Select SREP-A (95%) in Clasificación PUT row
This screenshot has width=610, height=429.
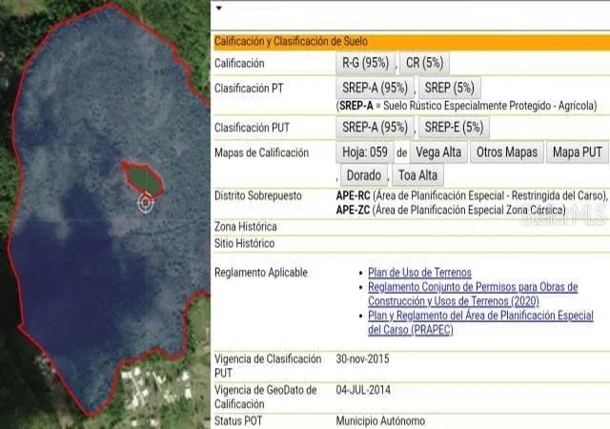click(375, 128)
